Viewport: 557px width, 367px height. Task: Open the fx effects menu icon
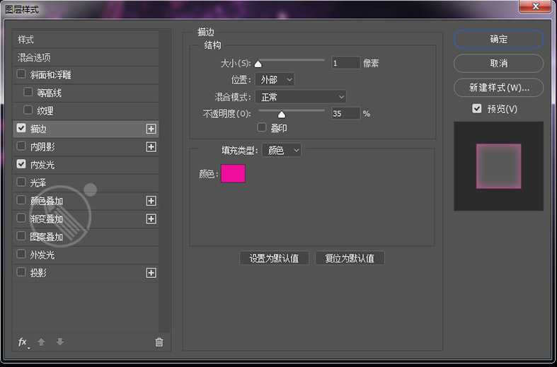click(x=23, y=342)
